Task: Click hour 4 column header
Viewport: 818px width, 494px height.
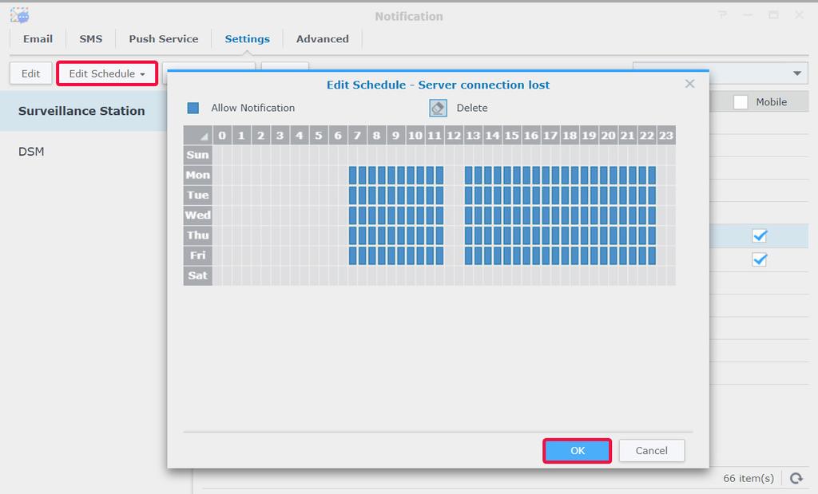Action: (x=300, y=135)
